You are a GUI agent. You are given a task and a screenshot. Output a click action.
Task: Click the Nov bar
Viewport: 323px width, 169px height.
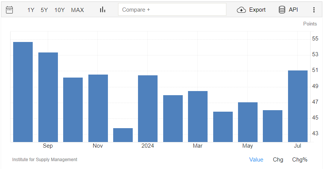pyautogui.click(x=98, y=108)
